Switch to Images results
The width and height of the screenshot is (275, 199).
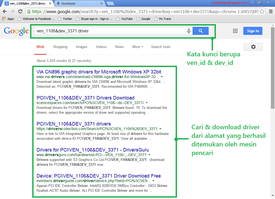pyautogui.click(x=82, y=47)
